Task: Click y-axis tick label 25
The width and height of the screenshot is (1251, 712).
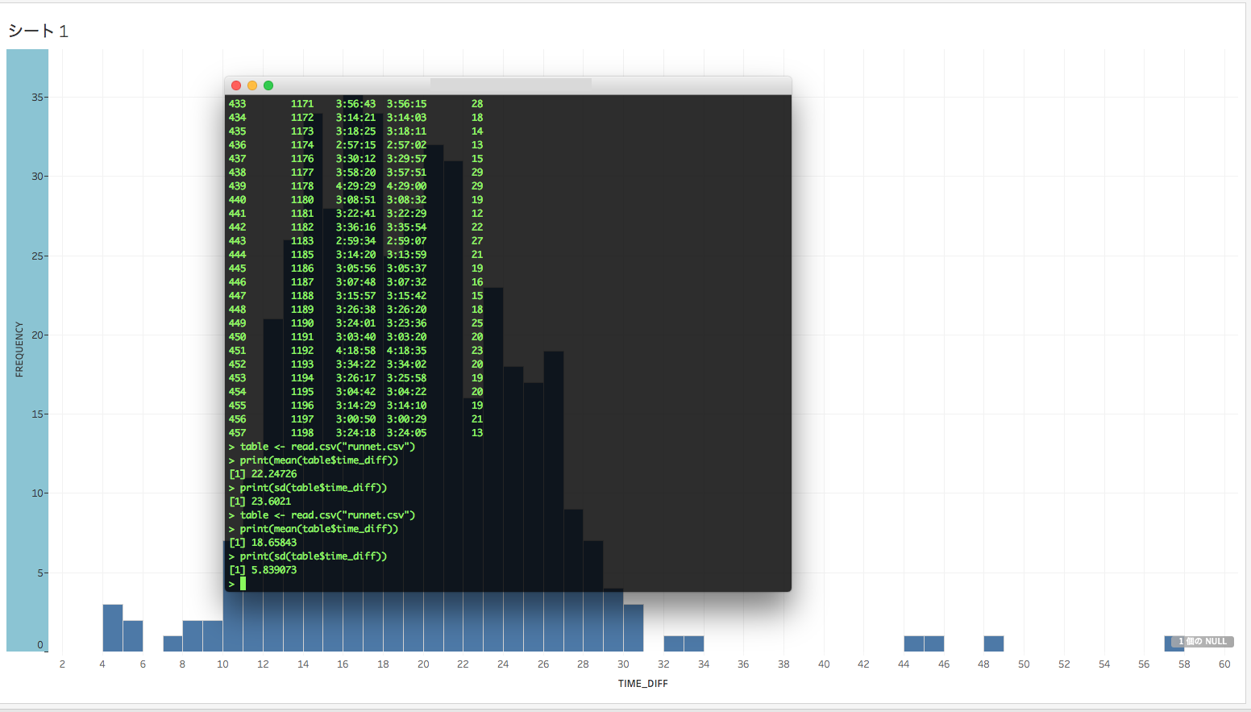Action: tap(37, 256)
